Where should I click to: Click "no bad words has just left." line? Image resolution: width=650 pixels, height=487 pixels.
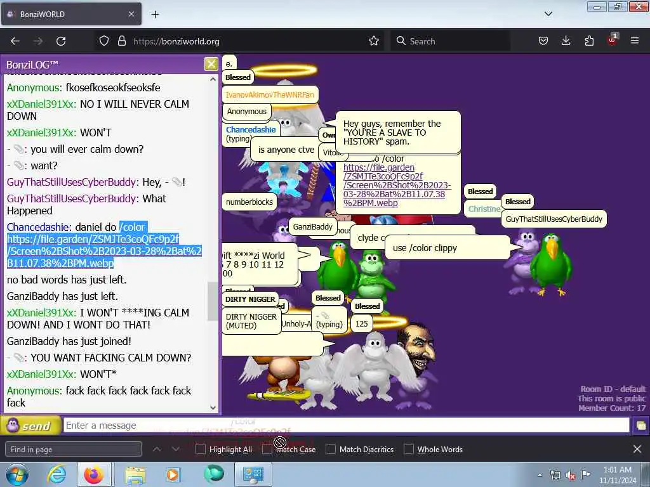(67, 280)
